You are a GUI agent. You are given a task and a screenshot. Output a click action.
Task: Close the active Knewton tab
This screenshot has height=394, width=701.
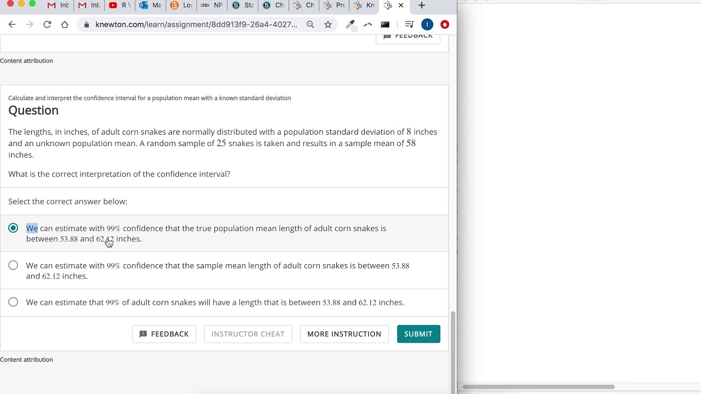401,5
